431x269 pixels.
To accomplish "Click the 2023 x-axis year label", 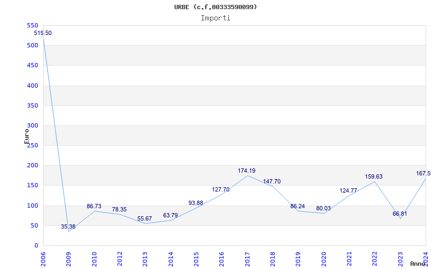I will (x=400, y=259).
